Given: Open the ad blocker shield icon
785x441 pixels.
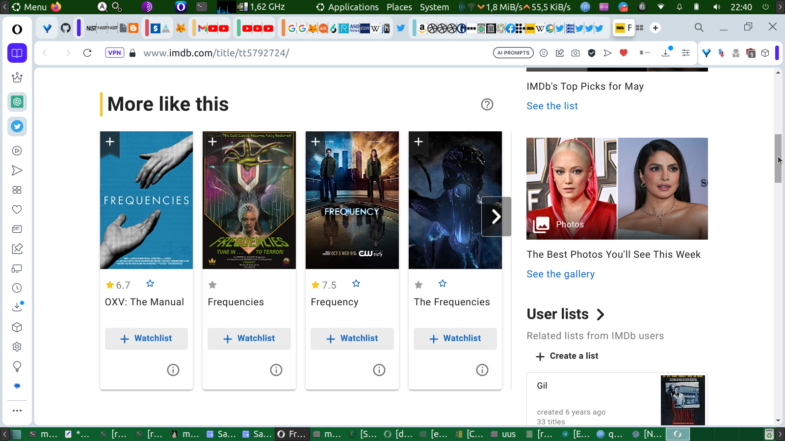Looking at the screenshot, I should pyautogui.click(x=592, y=53).
